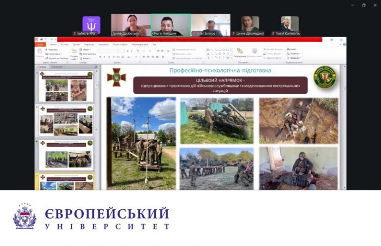The width and height of the screenshot is (381, 246).
Task: Click the Cut (Вырезать) ribbon icon
Action: (47, 50)
